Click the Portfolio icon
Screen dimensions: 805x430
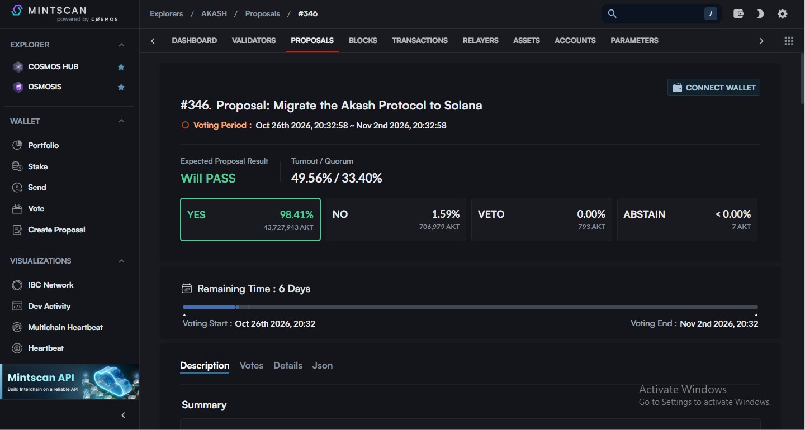point(17,145)
